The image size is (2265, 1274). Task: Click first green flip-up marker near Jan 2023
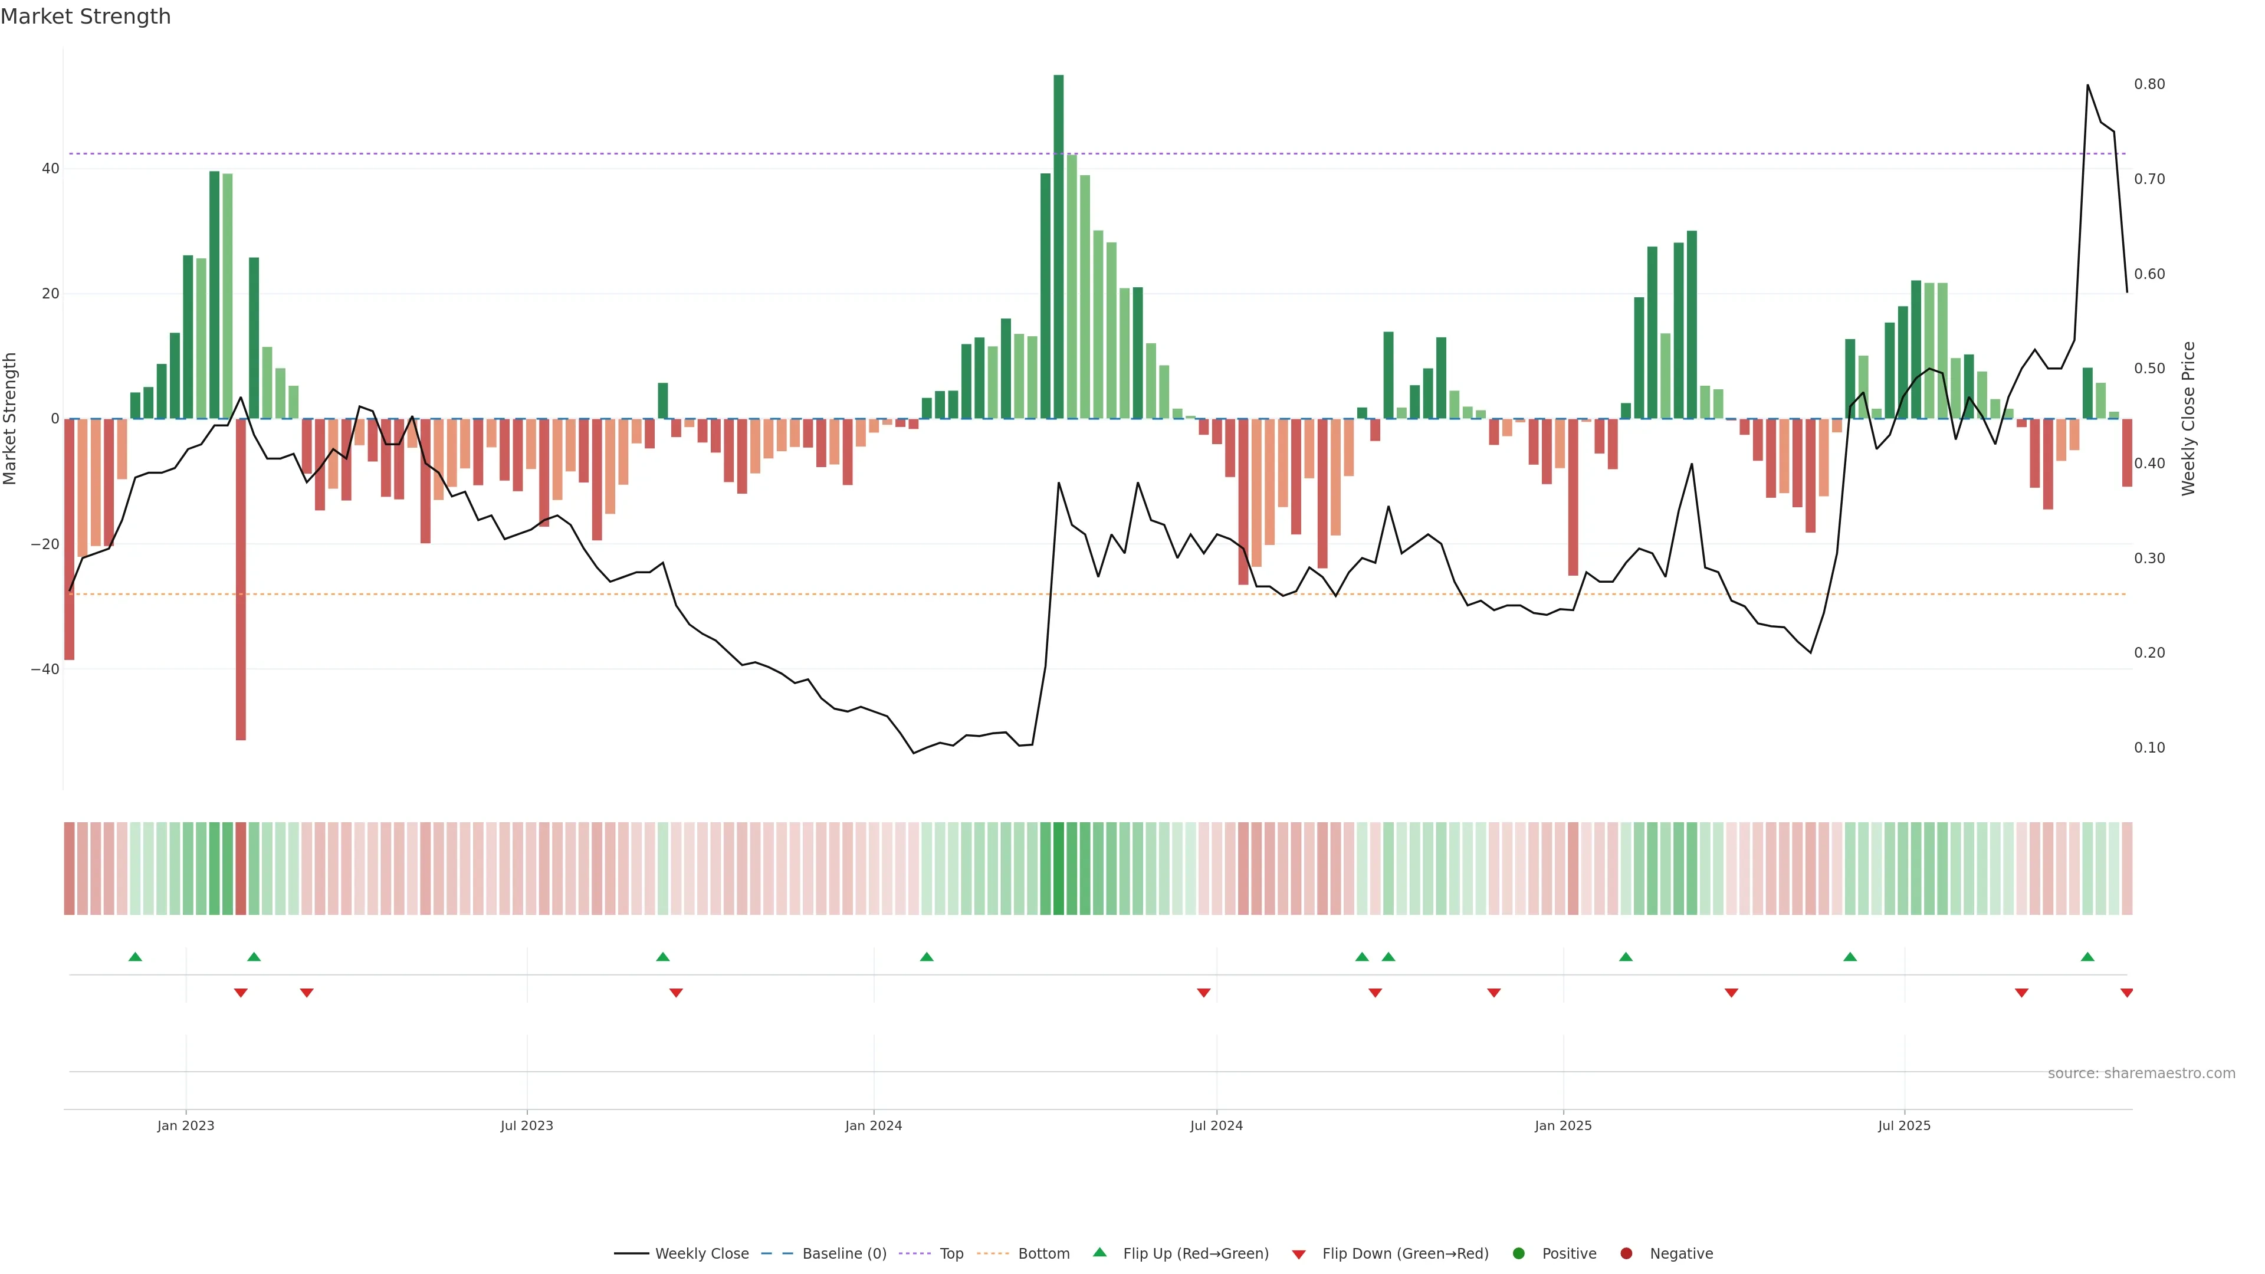[x=136, y=957]
